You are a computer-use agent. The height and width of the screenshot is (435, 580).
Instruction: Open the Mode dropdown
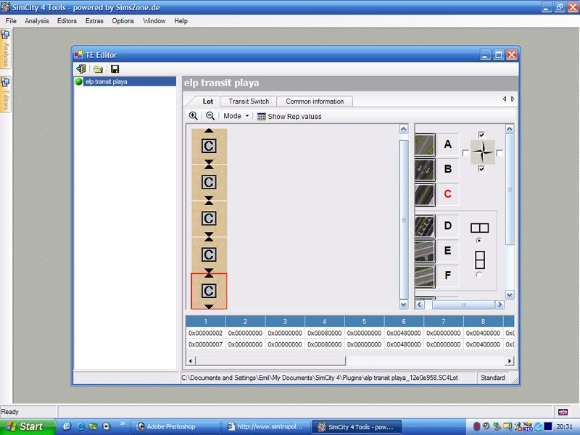(x=236, y=116)
